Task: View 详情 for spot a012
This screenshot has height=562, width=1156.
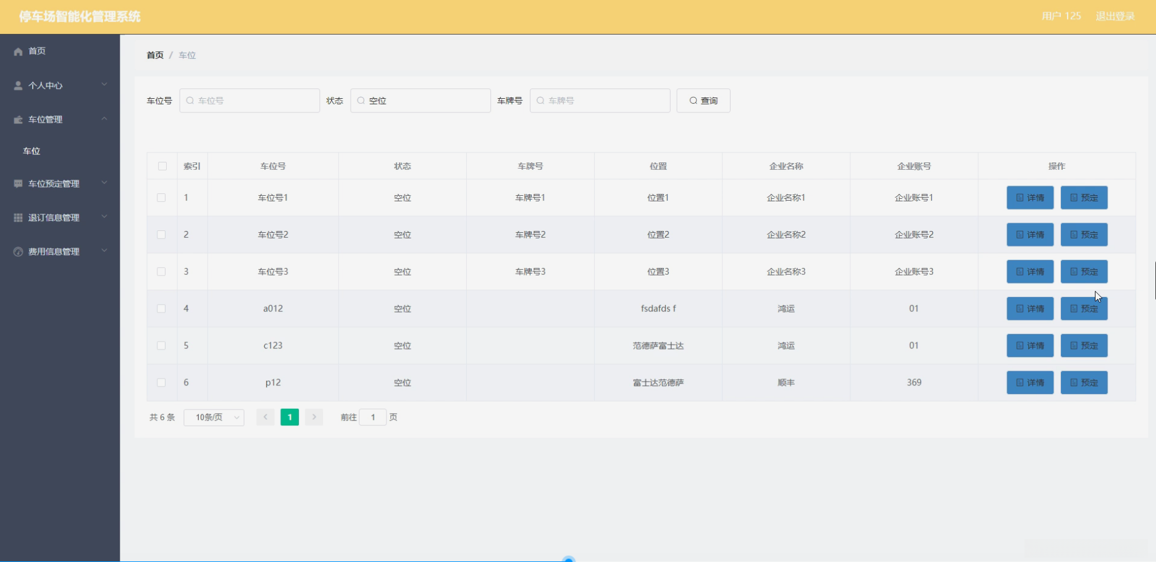Action: tap(1030, 309)
